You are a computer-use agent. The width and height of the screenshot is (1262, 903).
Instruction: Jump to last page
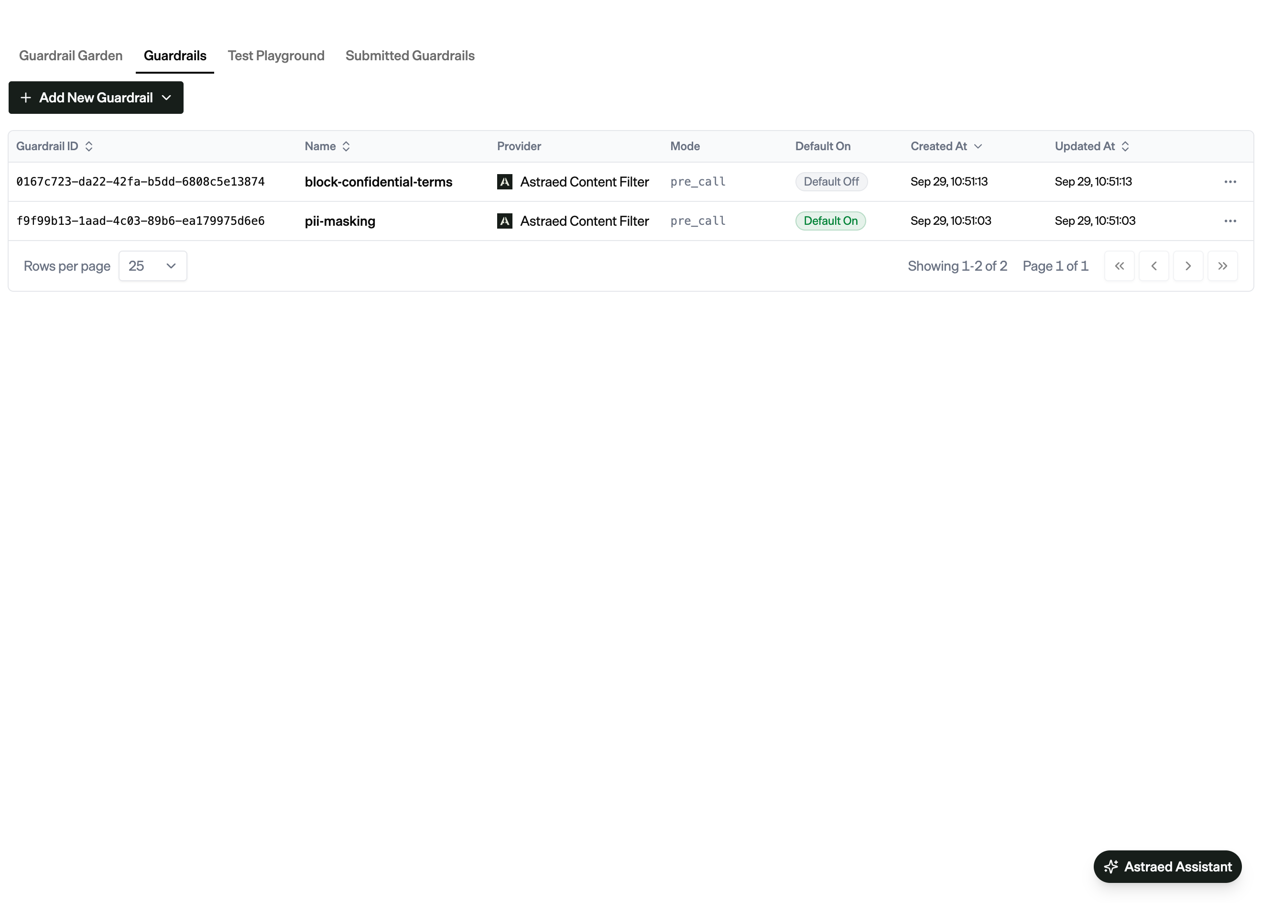click(1222, 266)
